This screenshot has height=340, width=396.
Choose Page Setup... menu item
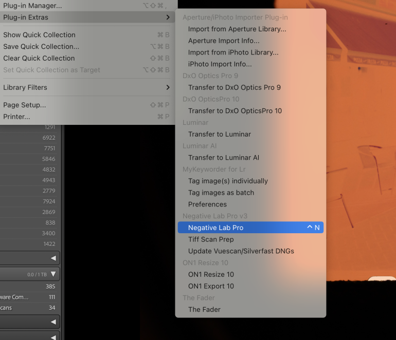click(x=87, y=105)
